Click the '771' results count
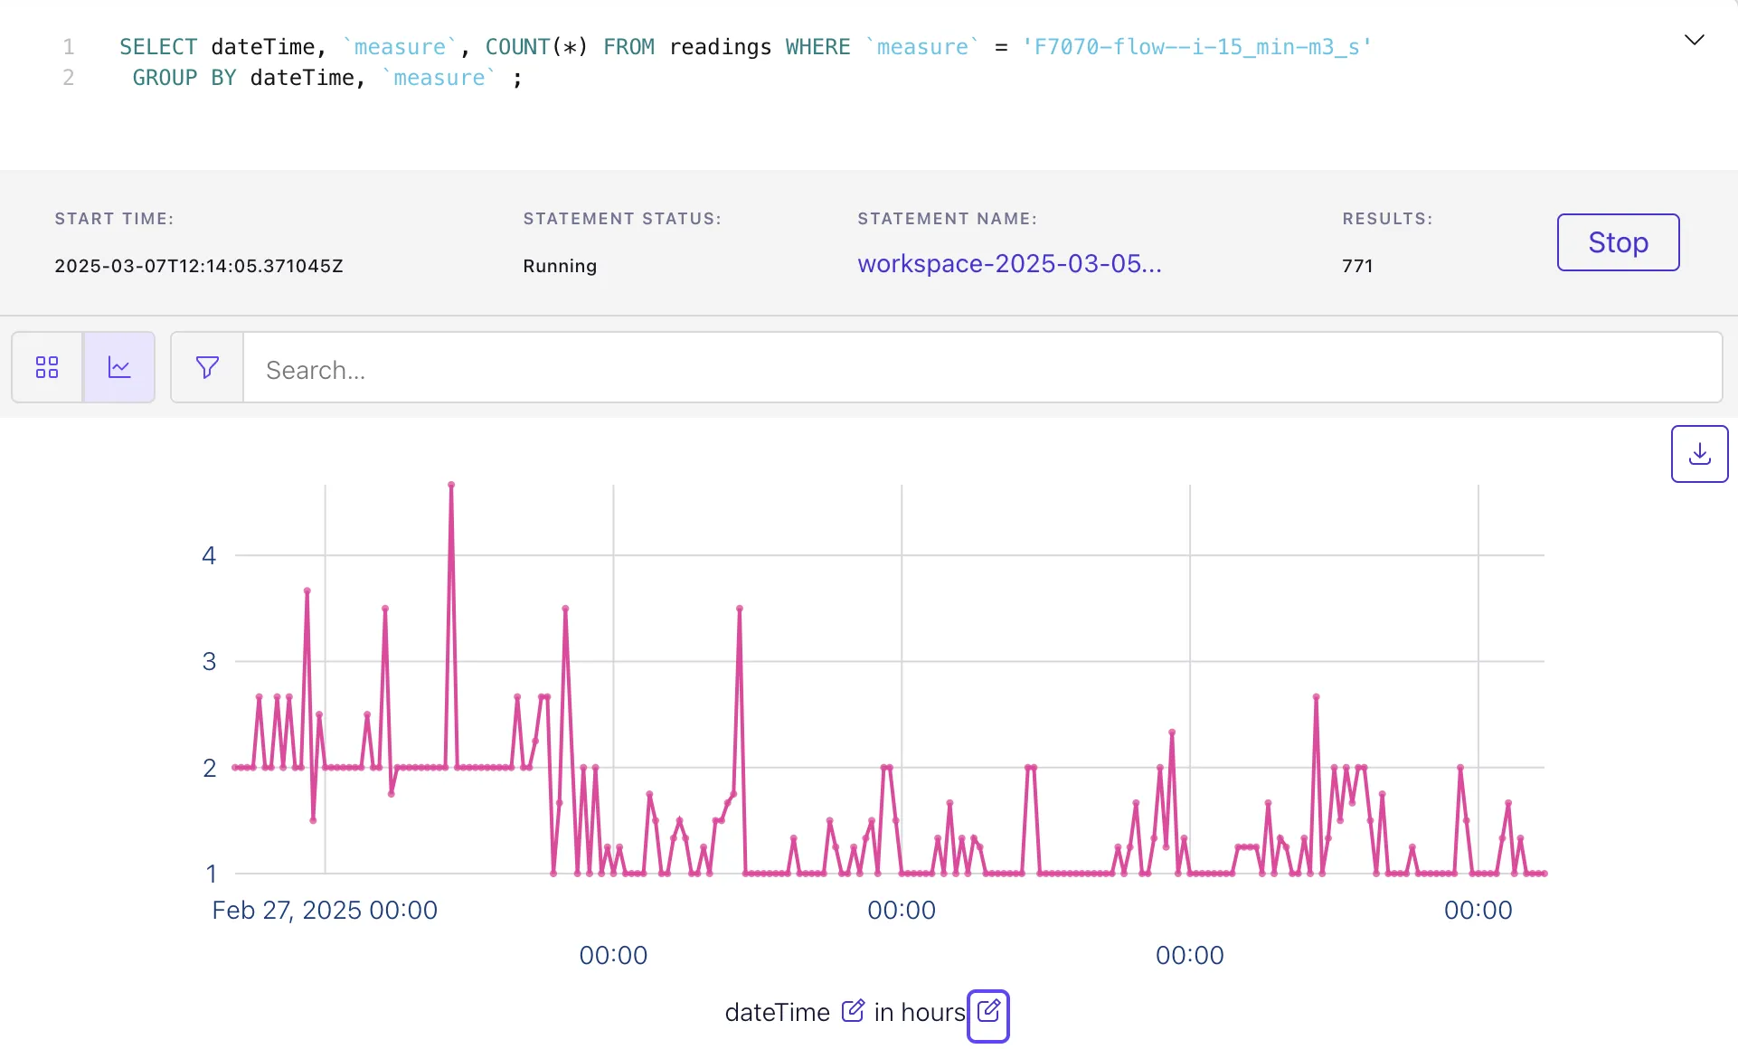This screenshot has width=1738, height=1049. click(x=1357, y=266)
